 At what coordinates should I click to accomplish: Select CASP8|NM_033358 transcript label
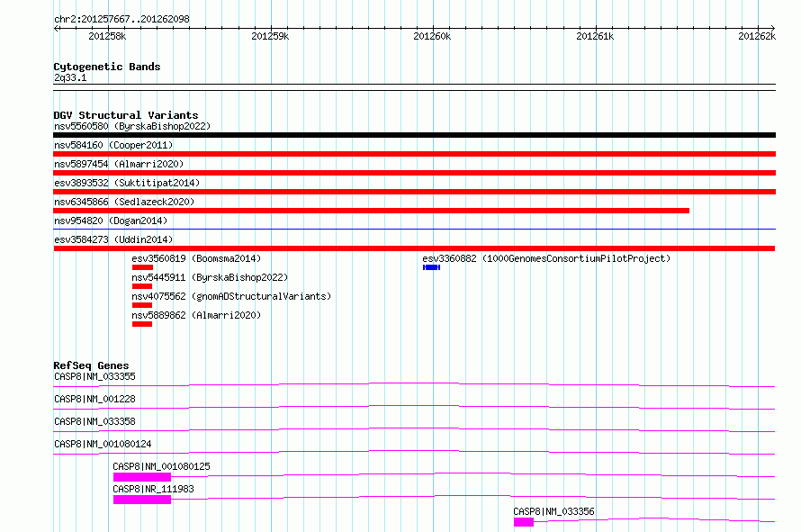click(94, 421)
